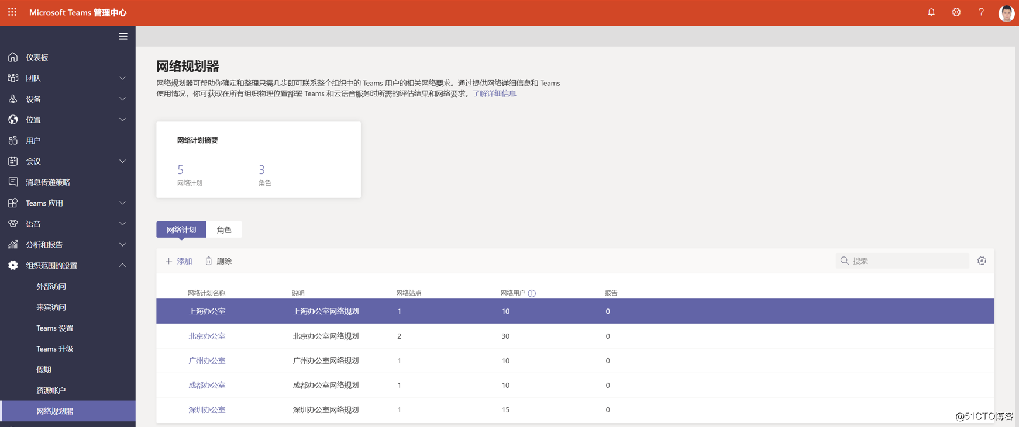This screenshot has width=1019, height=427.
Task: Click the 位置 globe icon
Action: click(x=13, y=120)
